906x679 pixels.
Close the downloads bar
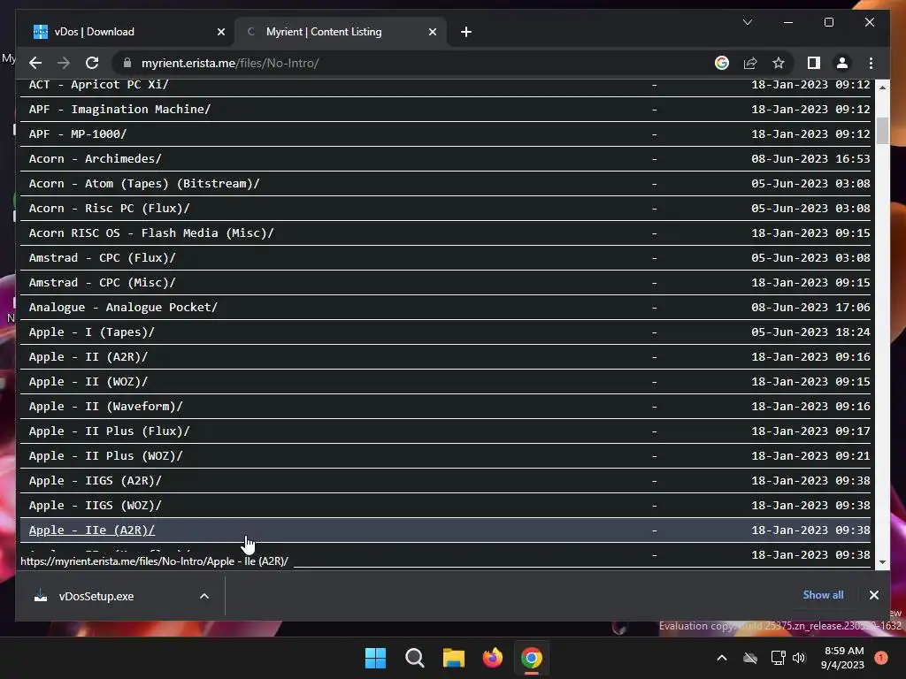(x=873, y=595)
